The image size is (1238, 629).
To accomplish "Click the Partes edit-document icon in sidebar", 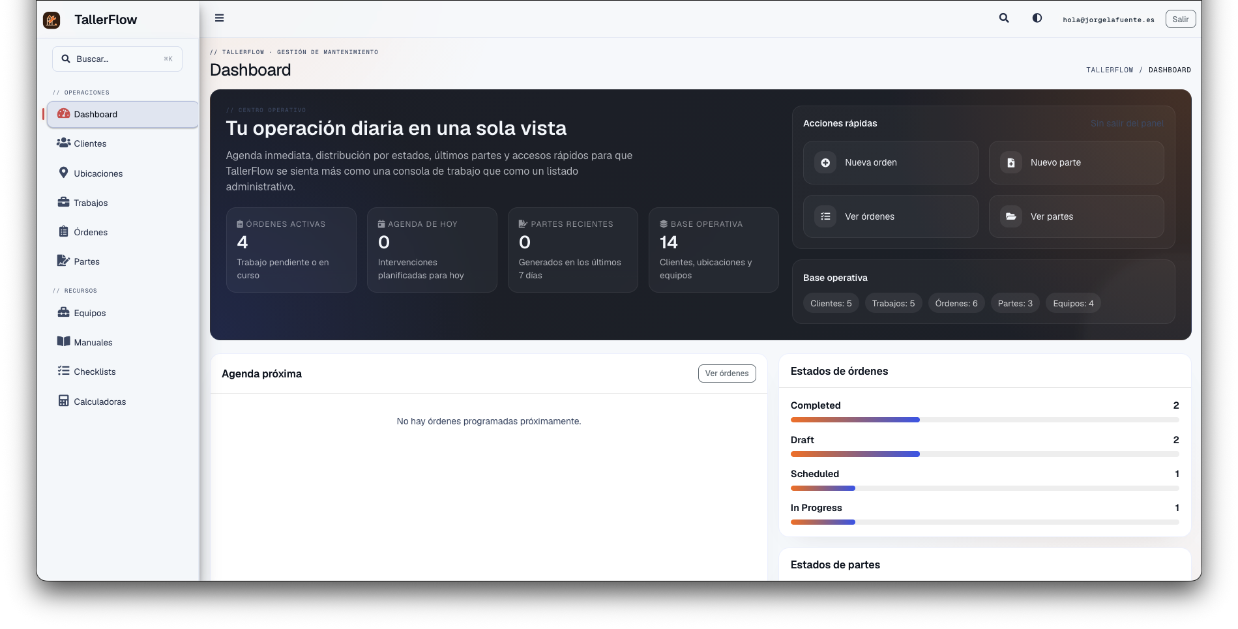I will coord(63,261).
